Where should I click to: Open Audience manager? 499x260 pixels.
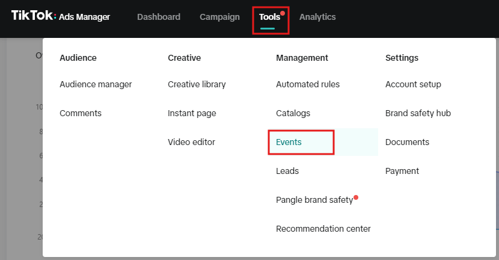click(96, 84)
